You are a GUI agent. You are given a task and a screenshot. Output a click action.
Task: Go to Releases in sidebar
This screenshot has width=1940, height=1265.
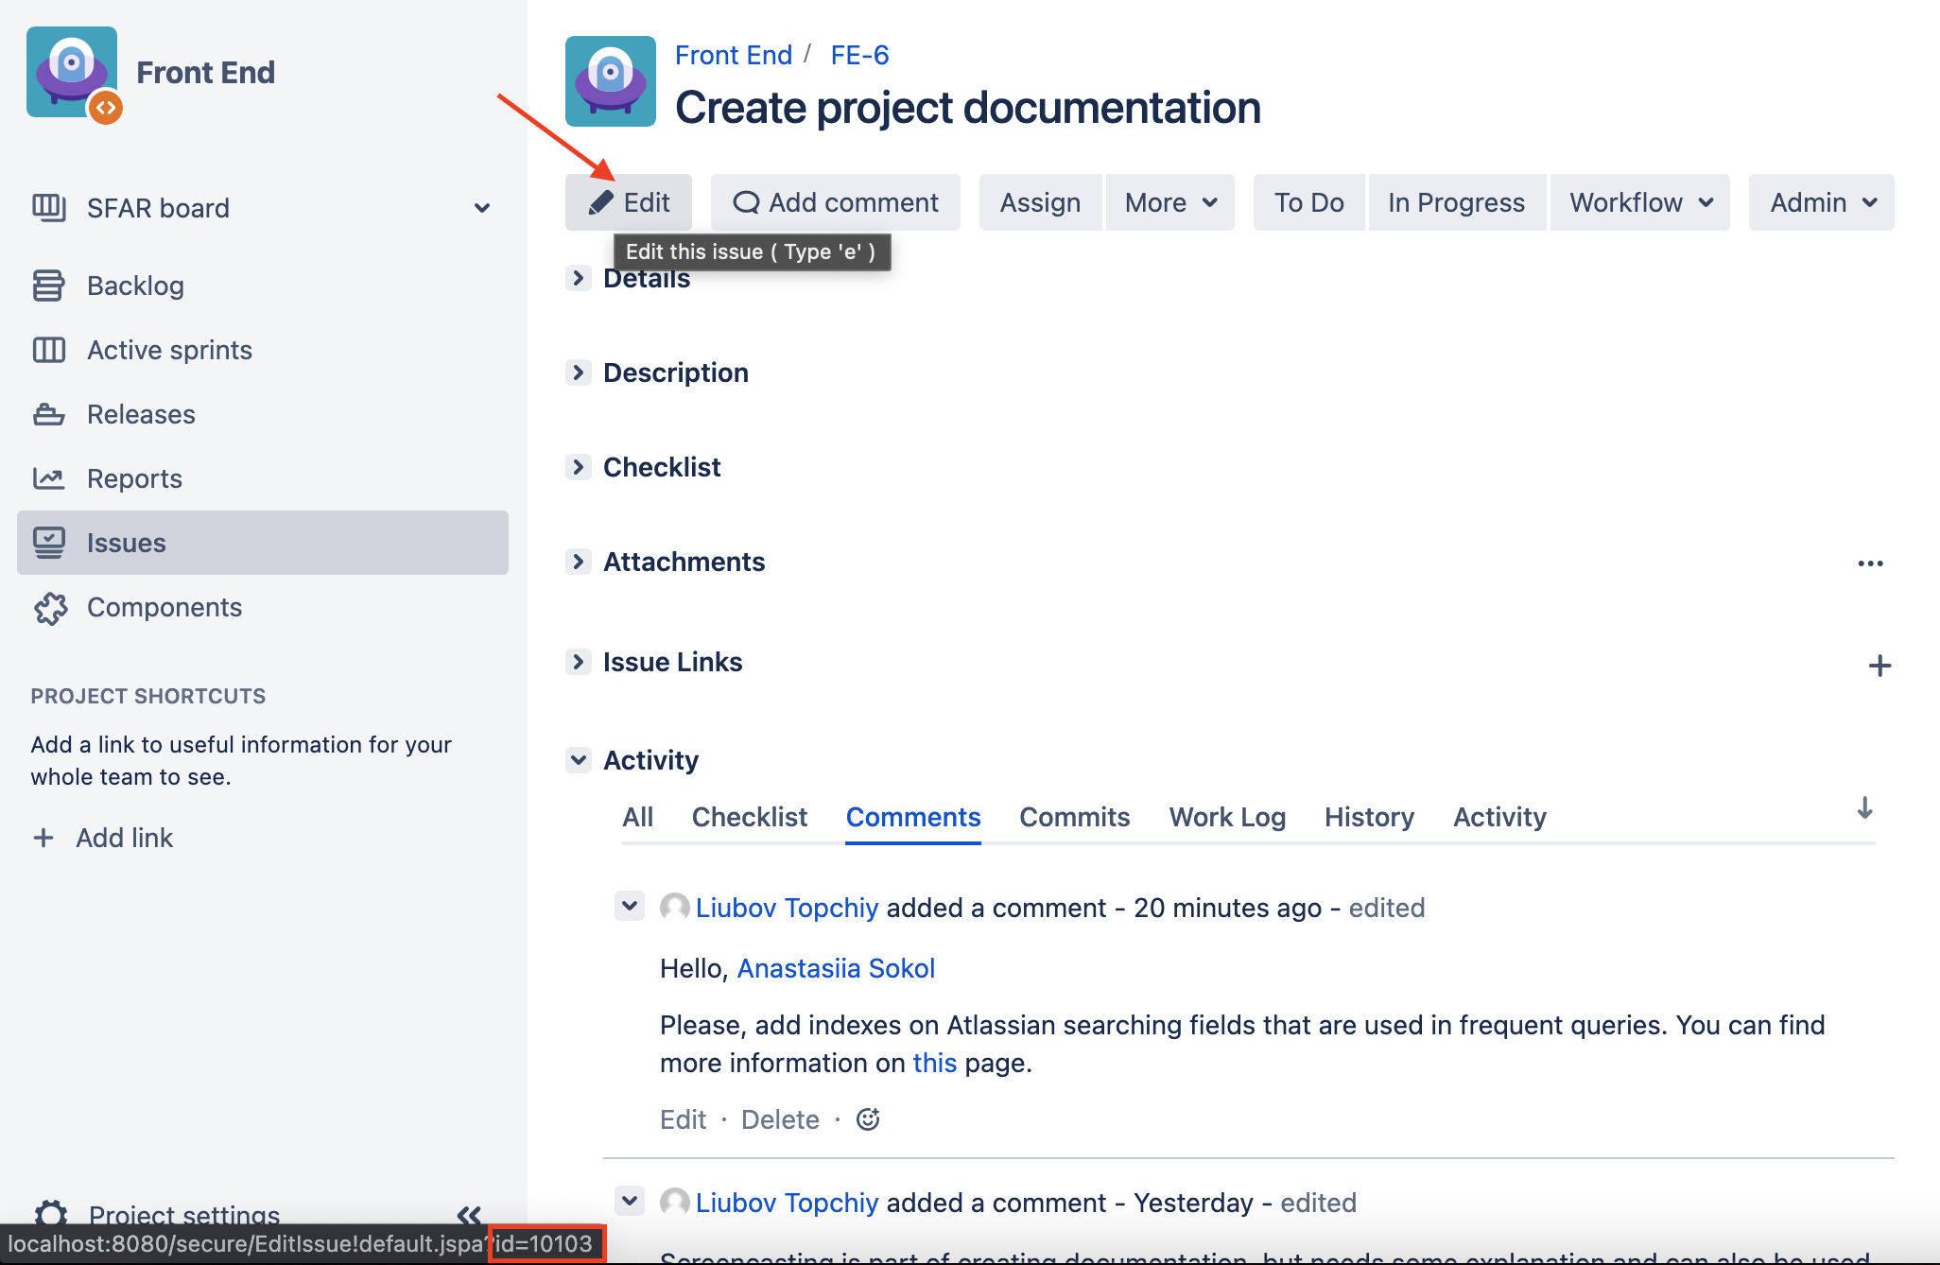coord(141,414)
